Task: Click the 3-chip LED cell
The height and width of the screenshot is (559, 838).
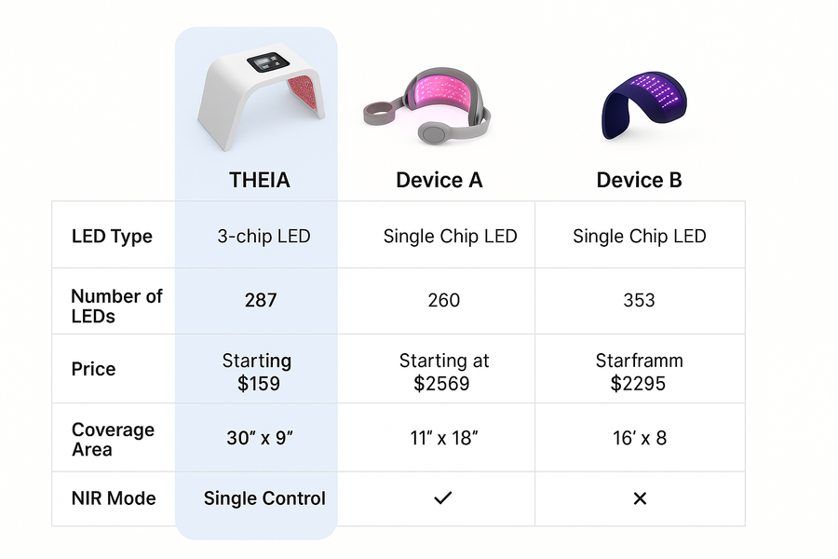Action: (264, 237)
